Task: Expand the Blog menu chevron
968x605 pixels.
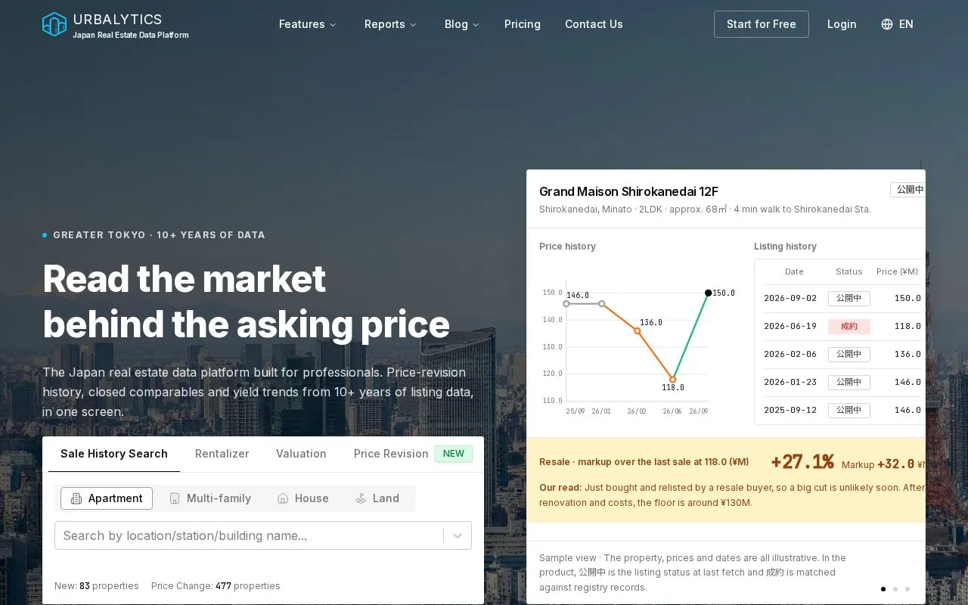Action: coord(476,25)
